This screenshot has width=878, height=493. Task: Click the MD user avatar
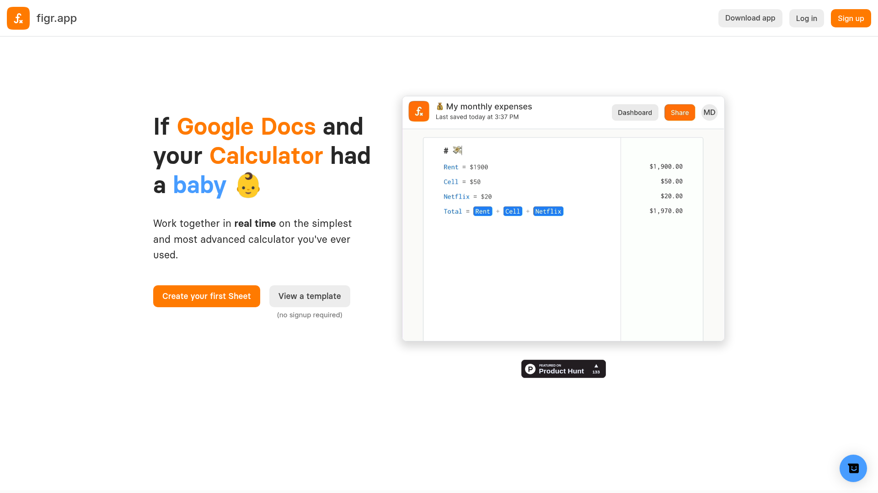coord(709,112)
